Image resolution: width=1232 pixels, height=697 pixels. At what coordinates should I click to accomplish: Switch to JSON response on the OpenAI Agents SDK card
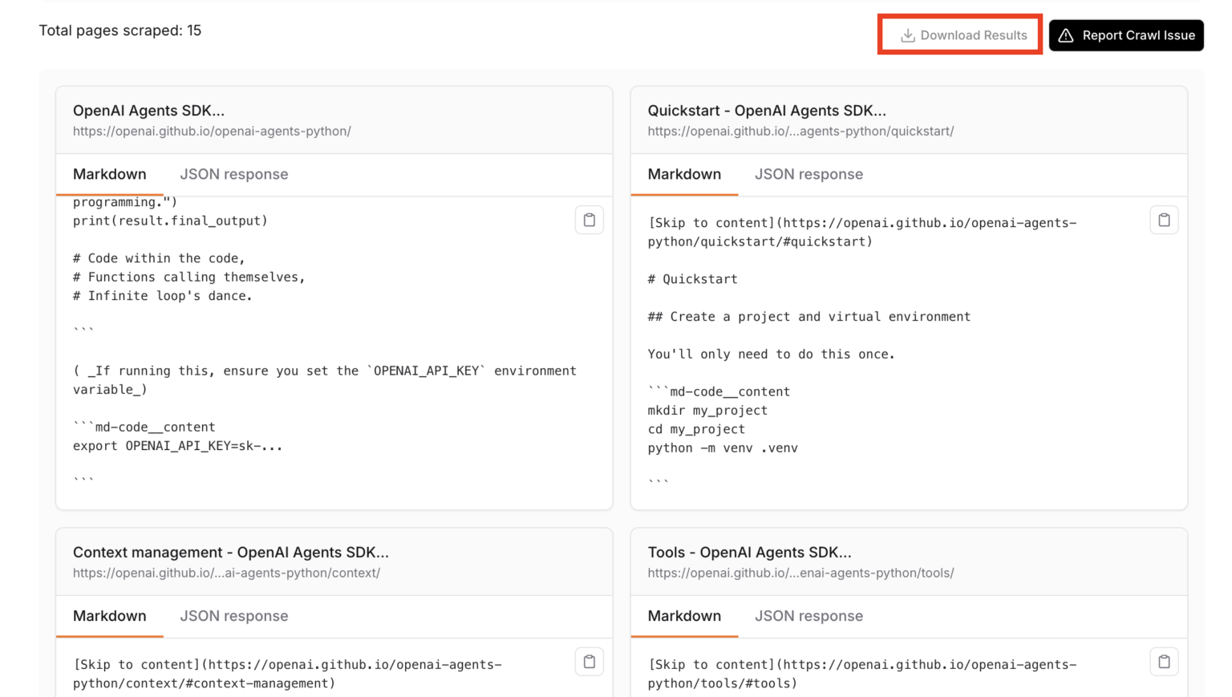click(x=233, y=174)
